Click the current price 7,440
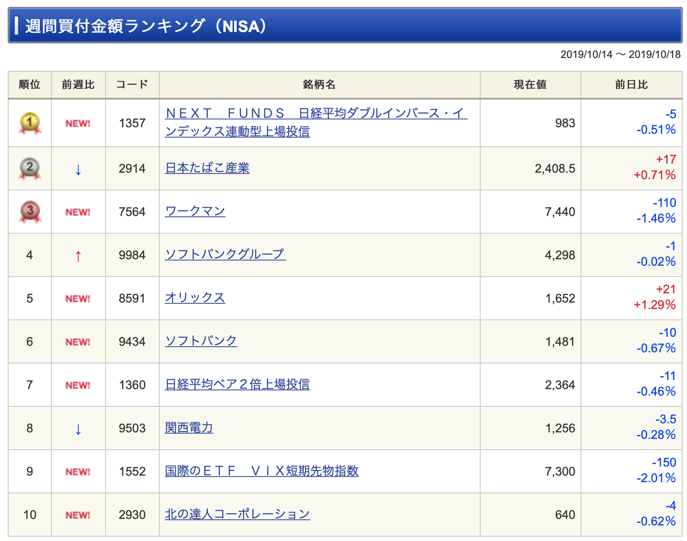Viewport: 687px width, 541px height. point(560,212)
